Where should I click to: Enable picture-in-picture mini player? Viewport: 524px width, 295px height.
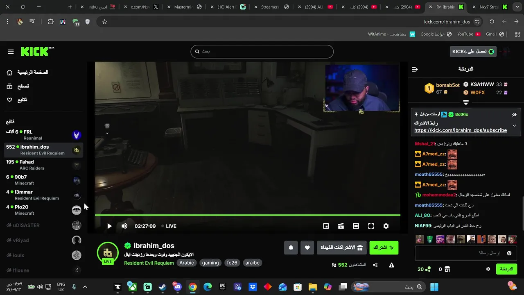[326, 226]
